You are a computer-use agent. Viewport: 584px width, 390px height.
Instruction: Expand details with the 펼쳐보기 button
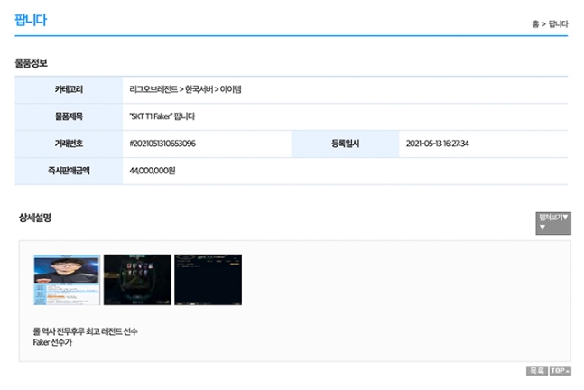tap(552, 222)
